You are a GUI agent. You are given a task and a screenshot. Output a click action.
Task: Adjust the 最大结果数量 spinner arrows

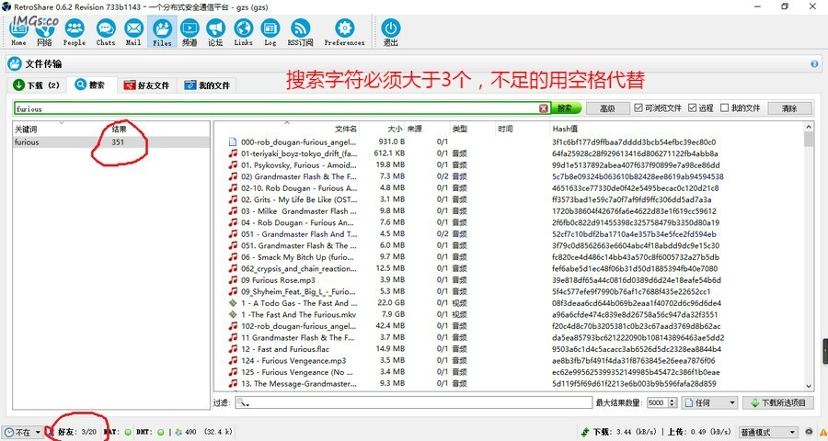tap(673, 402)
